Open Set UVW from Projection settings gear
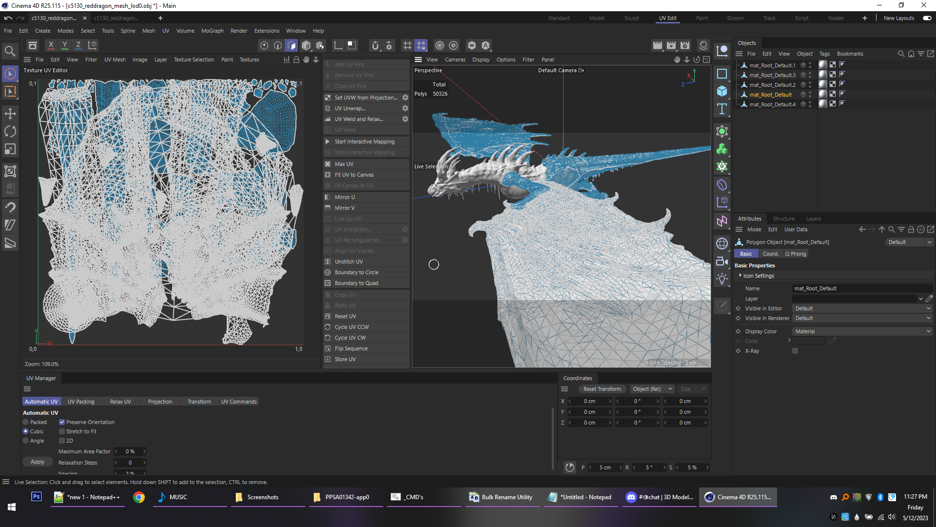The height and width of the screenshot is (527, 936). pyautogui.click(x=405, y=98)
